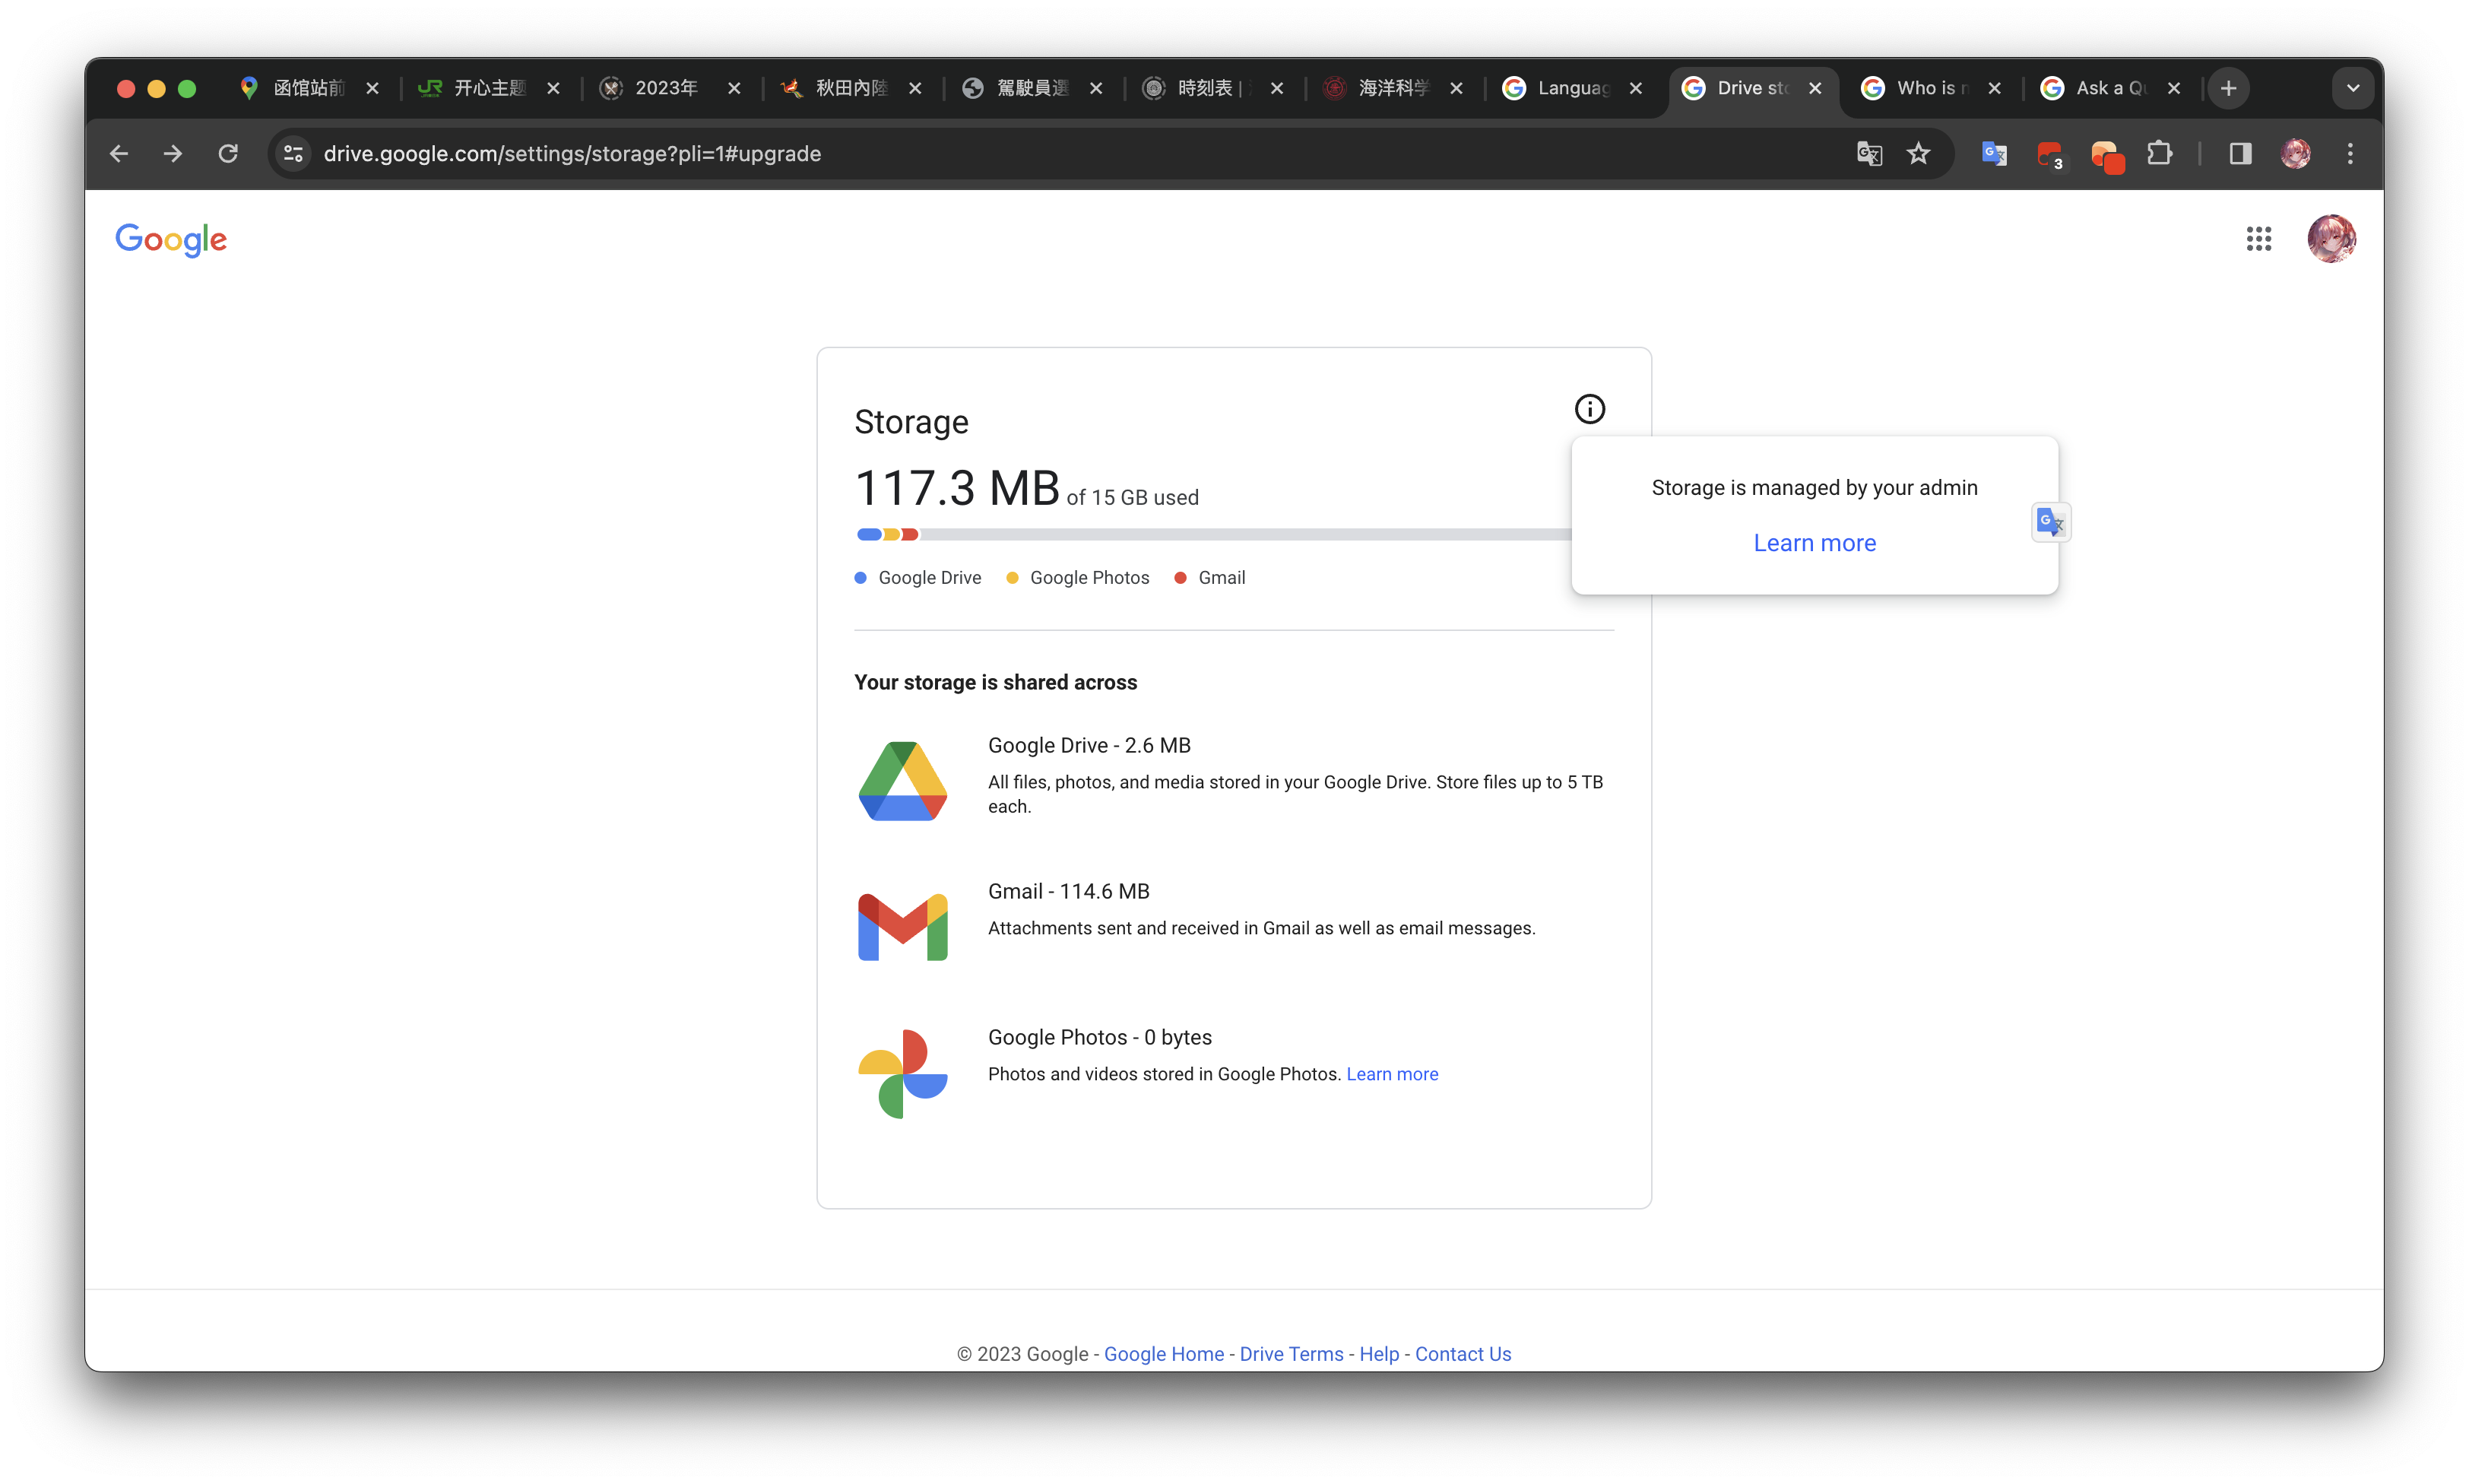The height and width of the screenshot is (1484, 2469).
Task: Open the Drive Terms footer link
Action: click(x=1292, y=1354)
